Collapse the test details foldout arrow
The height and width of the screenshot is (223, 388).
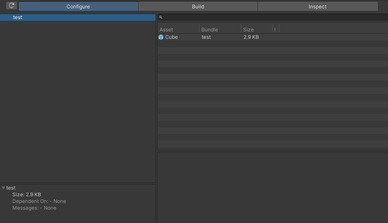tap(3, 188)
